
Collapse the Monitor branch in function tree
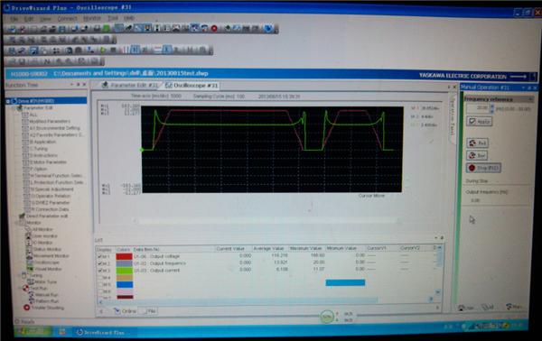tap(16, 223)
